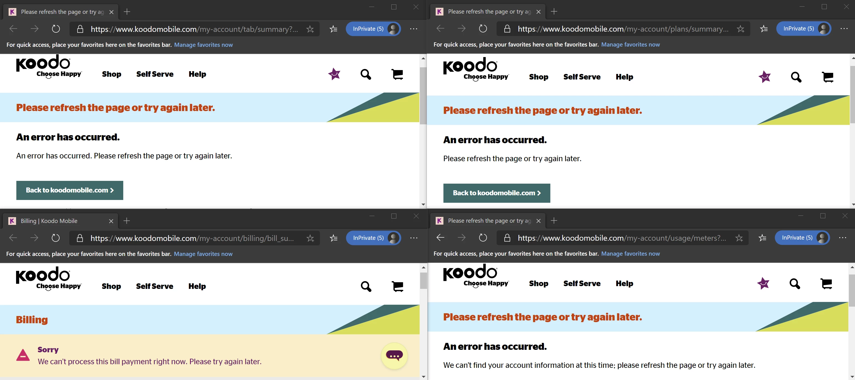This screenshot has height=380, width=855.
Task: Click purple star mascot in tab/summary window
Action: pyautogui.click(x=334, y=74)
